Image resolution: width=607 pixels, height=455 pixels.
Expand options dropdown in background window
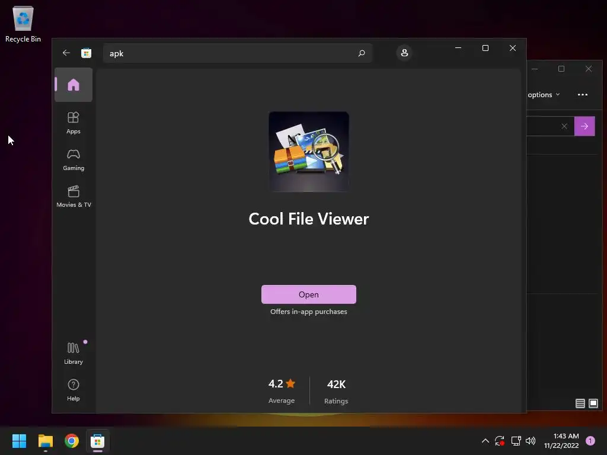(x=544, y=95)
